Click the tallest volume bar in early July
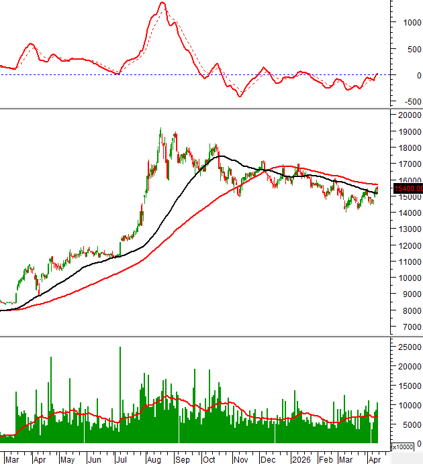 click(120, 347)
